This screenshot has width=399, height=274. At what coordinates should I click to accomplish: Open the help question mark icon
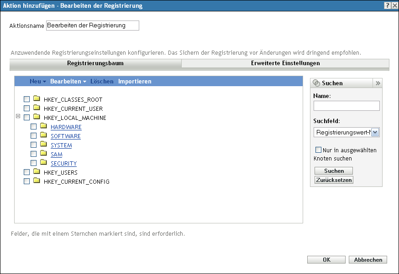(x=387, y=5)
